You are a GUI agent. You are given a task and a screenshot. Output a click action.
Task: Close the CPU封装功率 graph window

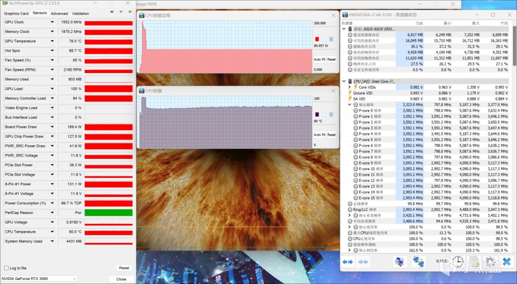[x=333, y=15]
